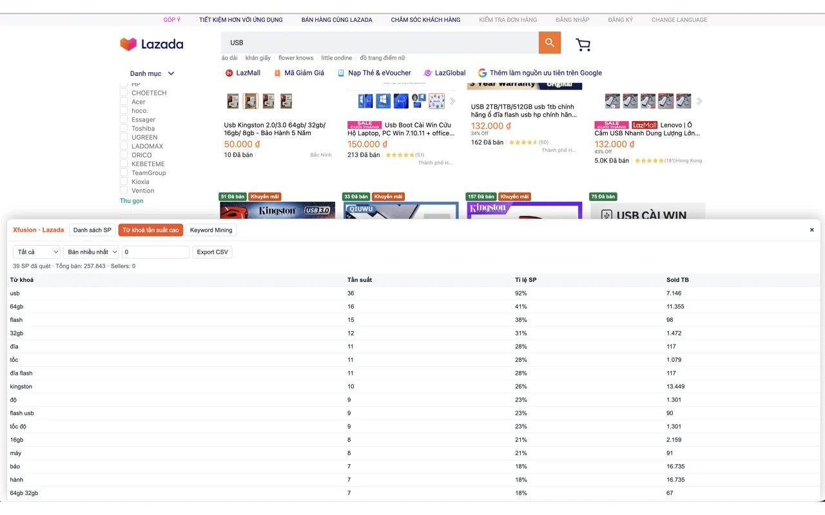Click the Tần suất column header
825x515 pixels.
click(x=360, y=280)
